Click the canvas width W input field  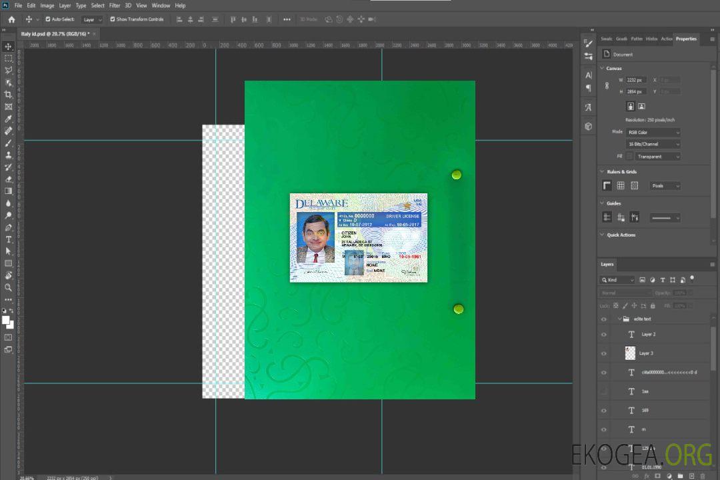[x=635, y=80]
